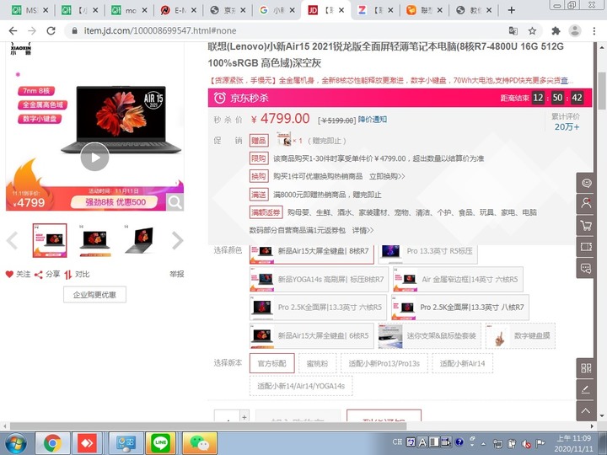This screenshot has width=607, height=455.
Task: Go back to the previous page
Action: pos(13,30)
